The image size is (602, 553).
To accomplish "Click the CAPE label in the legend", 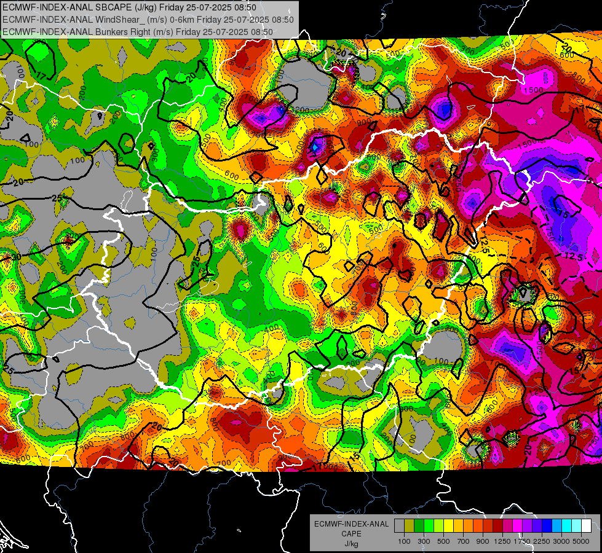I will pyautogui.click(x=351, y=534).
